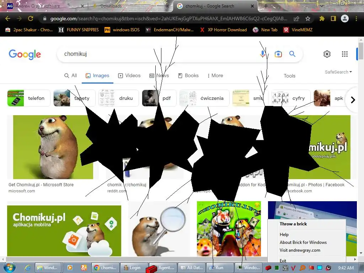
Task: Open the EndermanCH/Malw... bookmark
Action: click(x=170, y=30)
